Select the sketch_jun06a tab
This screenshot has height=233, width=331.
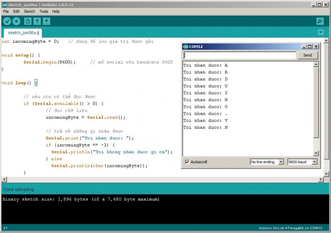(x=23, y=33)
